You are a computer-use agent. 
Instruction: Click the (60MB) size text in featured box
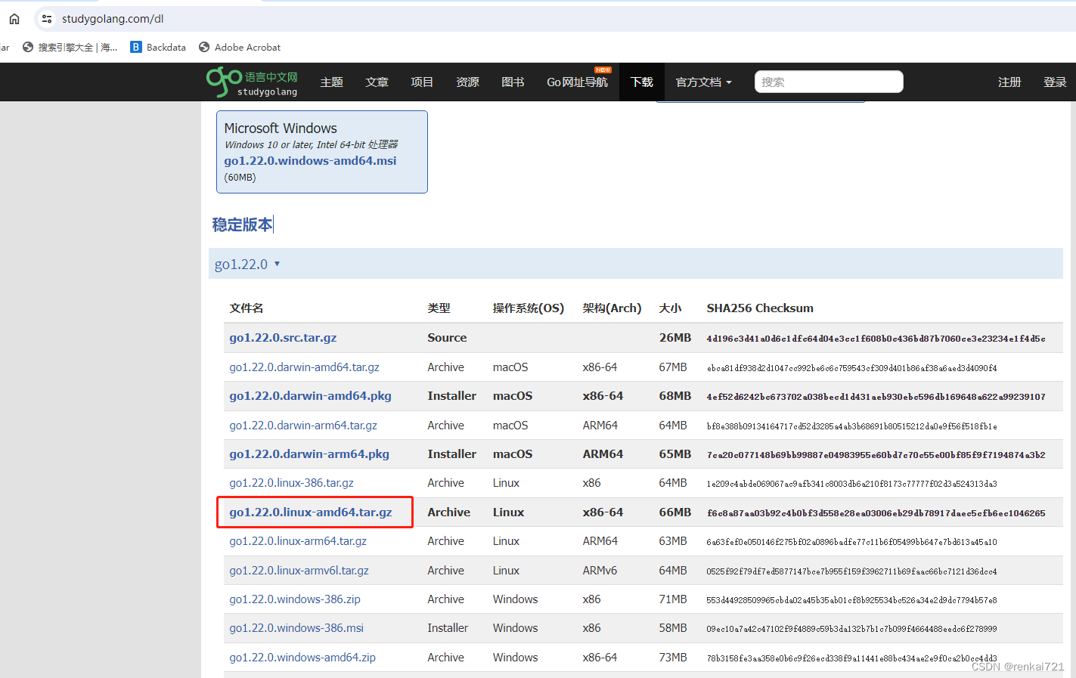click(x=240, y=177)
